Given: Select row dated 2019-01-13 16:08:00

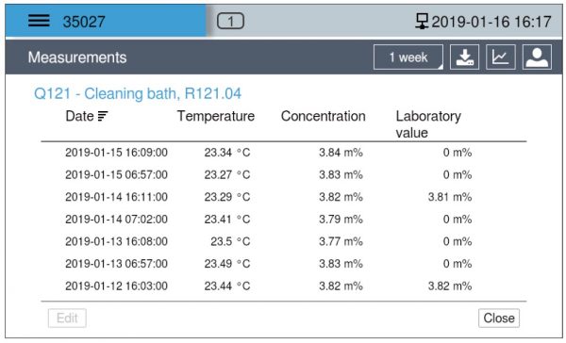Looking at the screenshot, I should 284,241.
